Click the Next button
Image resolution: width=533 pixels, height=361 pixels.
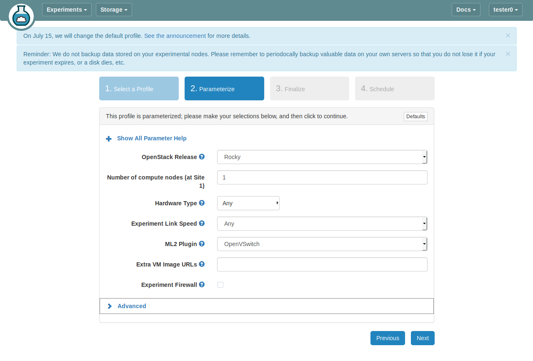pos(422,338)
